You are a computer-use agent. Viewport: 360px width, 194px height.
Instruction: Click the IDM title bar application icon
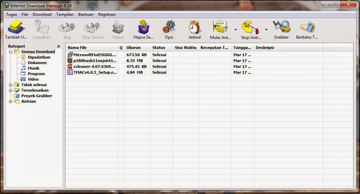coord(7,6)
